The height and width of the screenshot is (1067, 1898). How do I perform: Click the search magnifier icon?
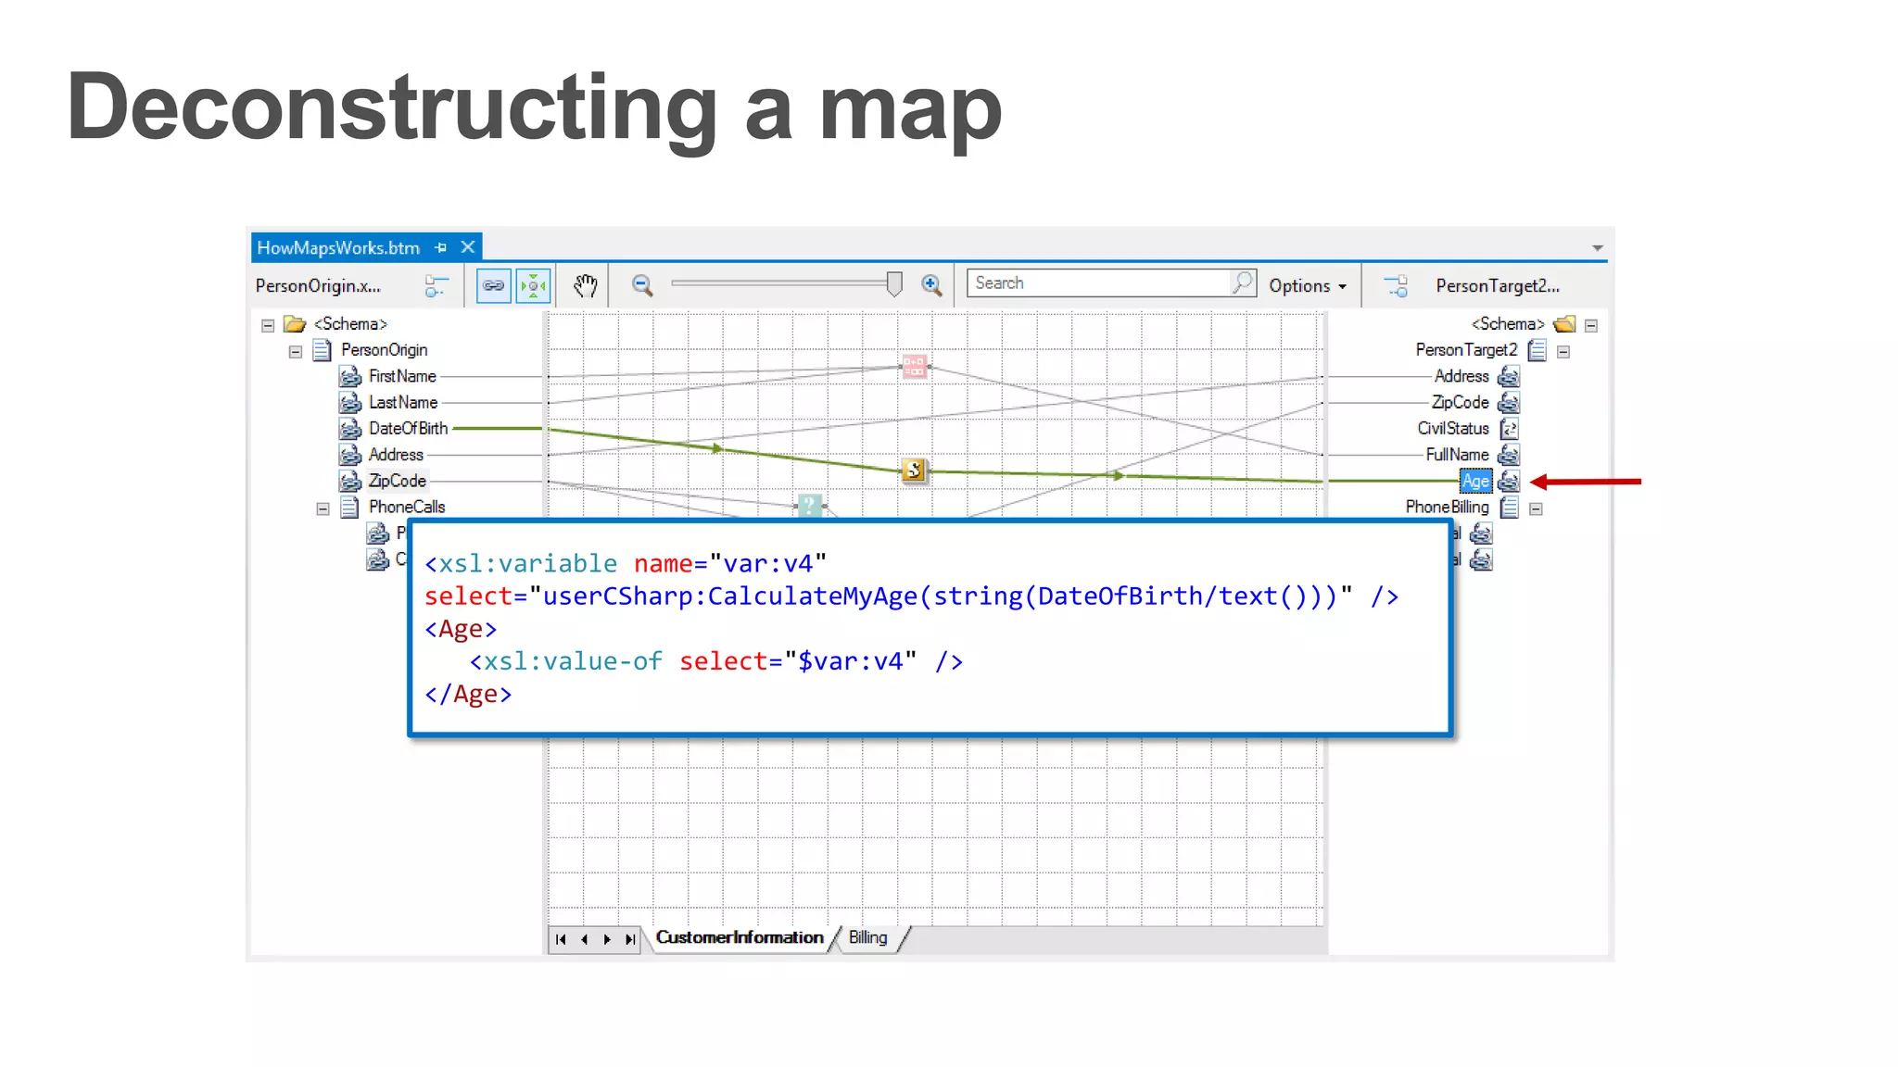coord(1242,282)
